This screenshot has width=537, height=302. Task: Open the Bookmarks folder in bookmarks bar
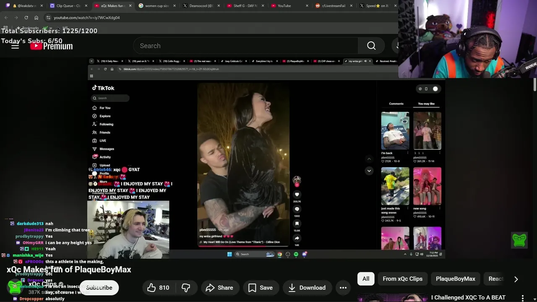coord(28,28)
